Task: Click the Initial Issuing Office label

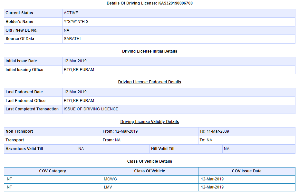Action: tap(24, 70)
